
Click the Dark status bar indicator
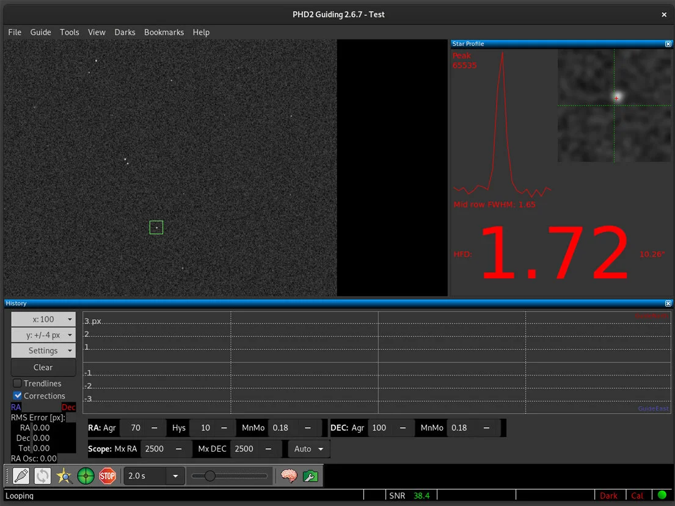coord(608,496)
